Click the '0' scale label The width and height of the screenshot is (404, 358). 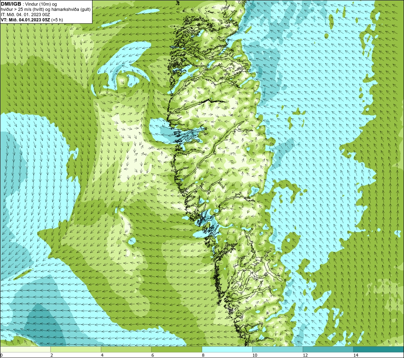(1, 355)
